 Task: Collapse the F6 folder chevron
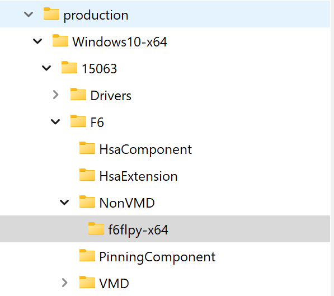pyautogui.click(x=55, y=122)
